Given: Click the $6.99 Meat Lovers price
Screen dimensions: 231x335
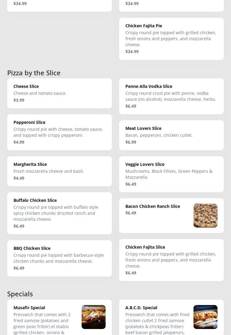Looking at the screenshot, I should coord(130,142).
